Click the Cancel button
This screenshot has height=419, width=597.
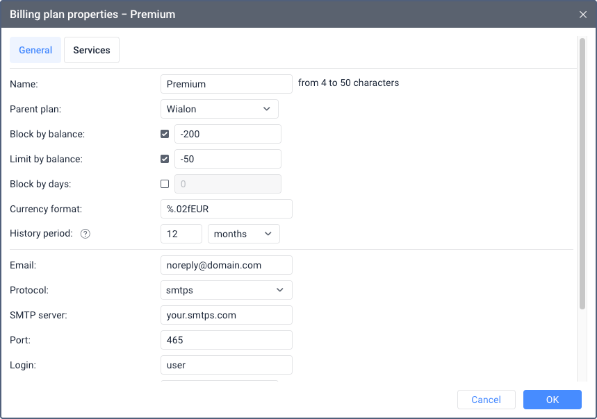click(486, 400)
